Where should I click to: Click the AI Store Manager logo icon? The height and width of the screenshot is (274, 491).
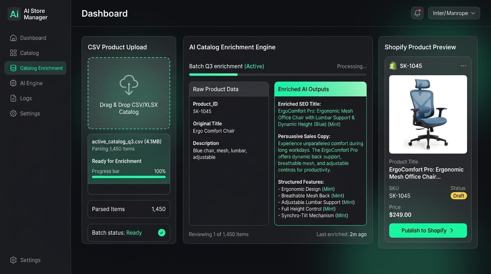click(14, 14)
